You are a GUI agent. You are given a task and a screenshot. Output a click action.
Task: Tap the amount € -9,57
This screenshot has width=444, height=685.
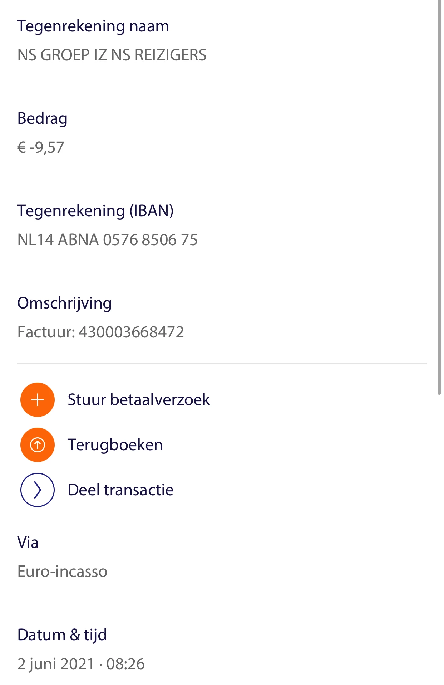41,147
